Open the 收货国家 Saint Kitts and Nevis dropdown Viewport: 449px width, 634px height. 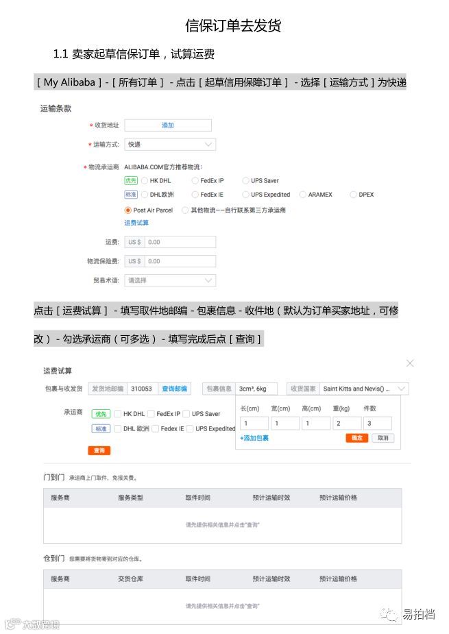[364, 389]
